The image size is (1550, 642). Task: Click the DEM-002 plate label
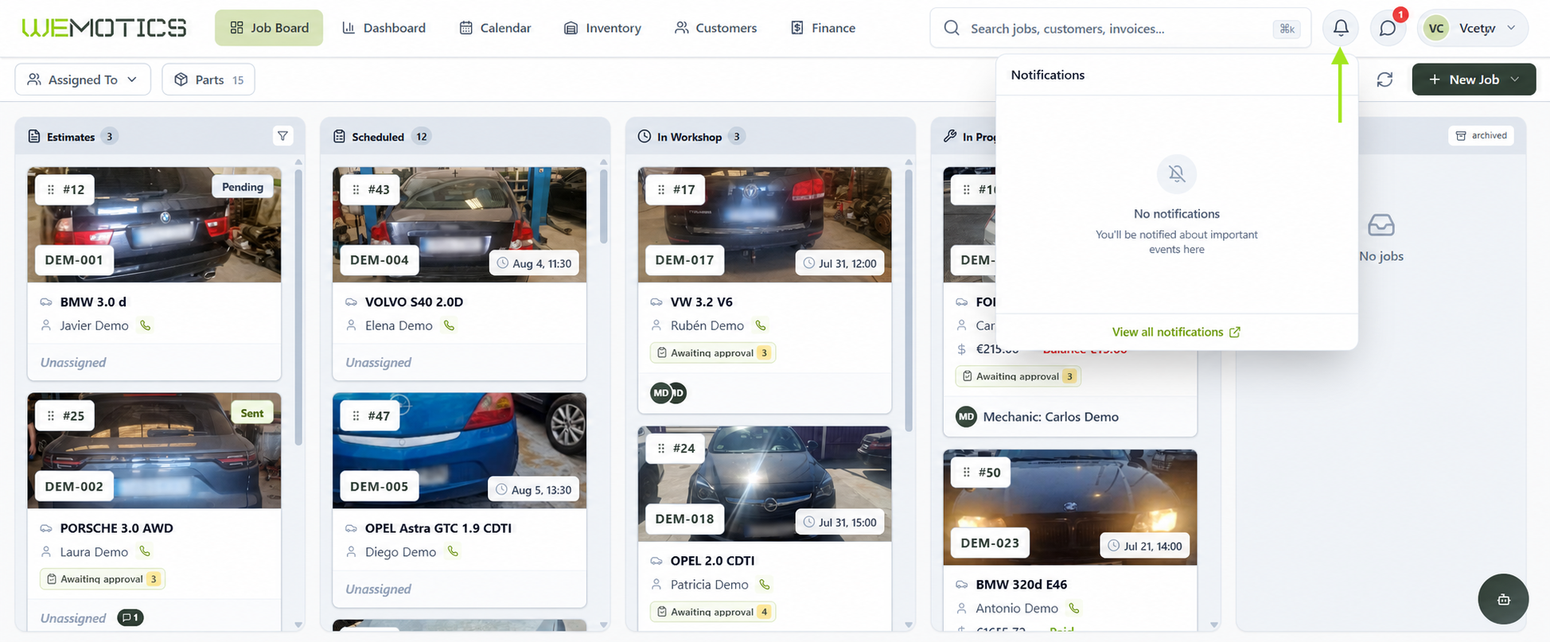tap(74, 486)
